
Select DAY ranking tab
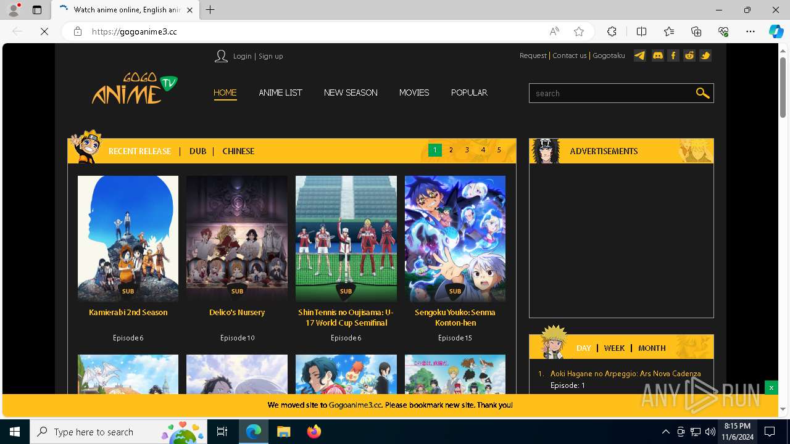[x=583, y=348]
